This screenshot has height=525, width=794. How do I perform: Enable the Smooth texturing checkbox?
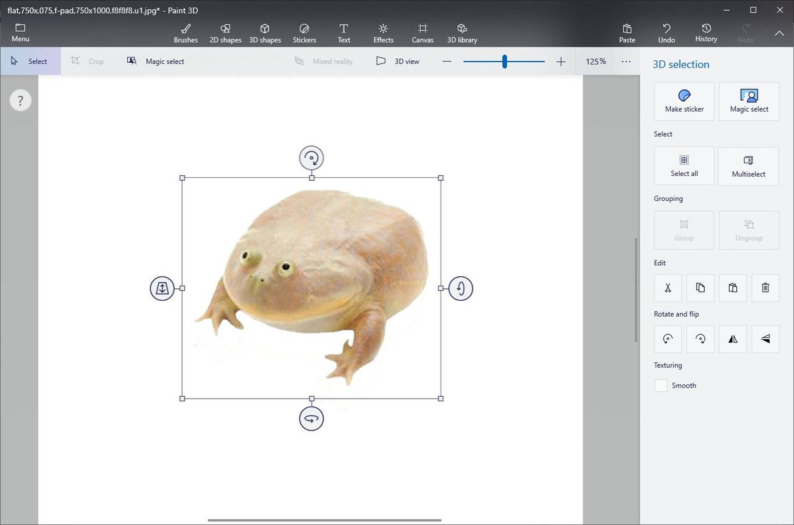660,385
